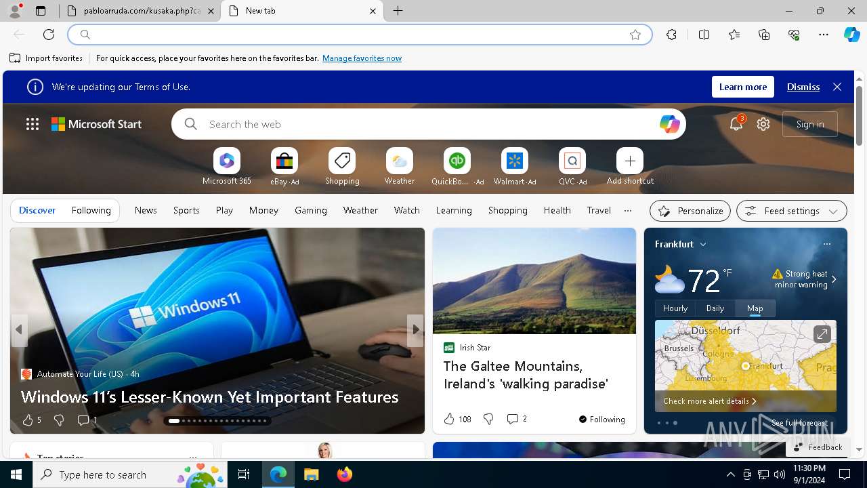Open Microsoft Start page settings gear
Image resolution: width=867 pixels, height=488 pixels.
763,124
